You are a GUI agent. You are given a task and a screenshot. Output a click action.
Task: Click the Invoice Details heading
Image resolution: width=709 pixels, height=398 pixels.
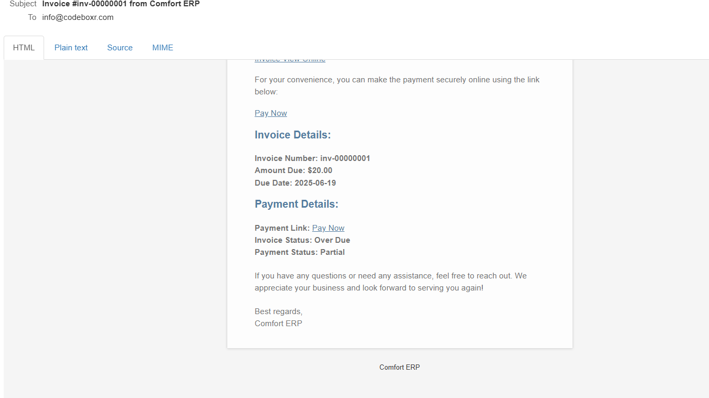point(292,135)
